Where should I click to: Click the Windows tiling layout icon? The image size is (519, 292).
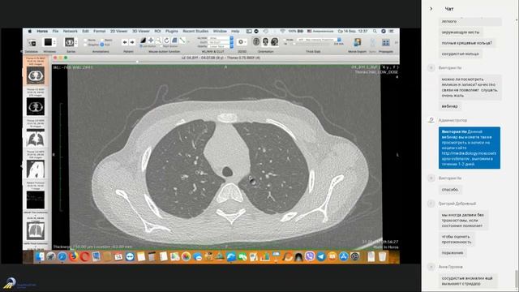48,42
